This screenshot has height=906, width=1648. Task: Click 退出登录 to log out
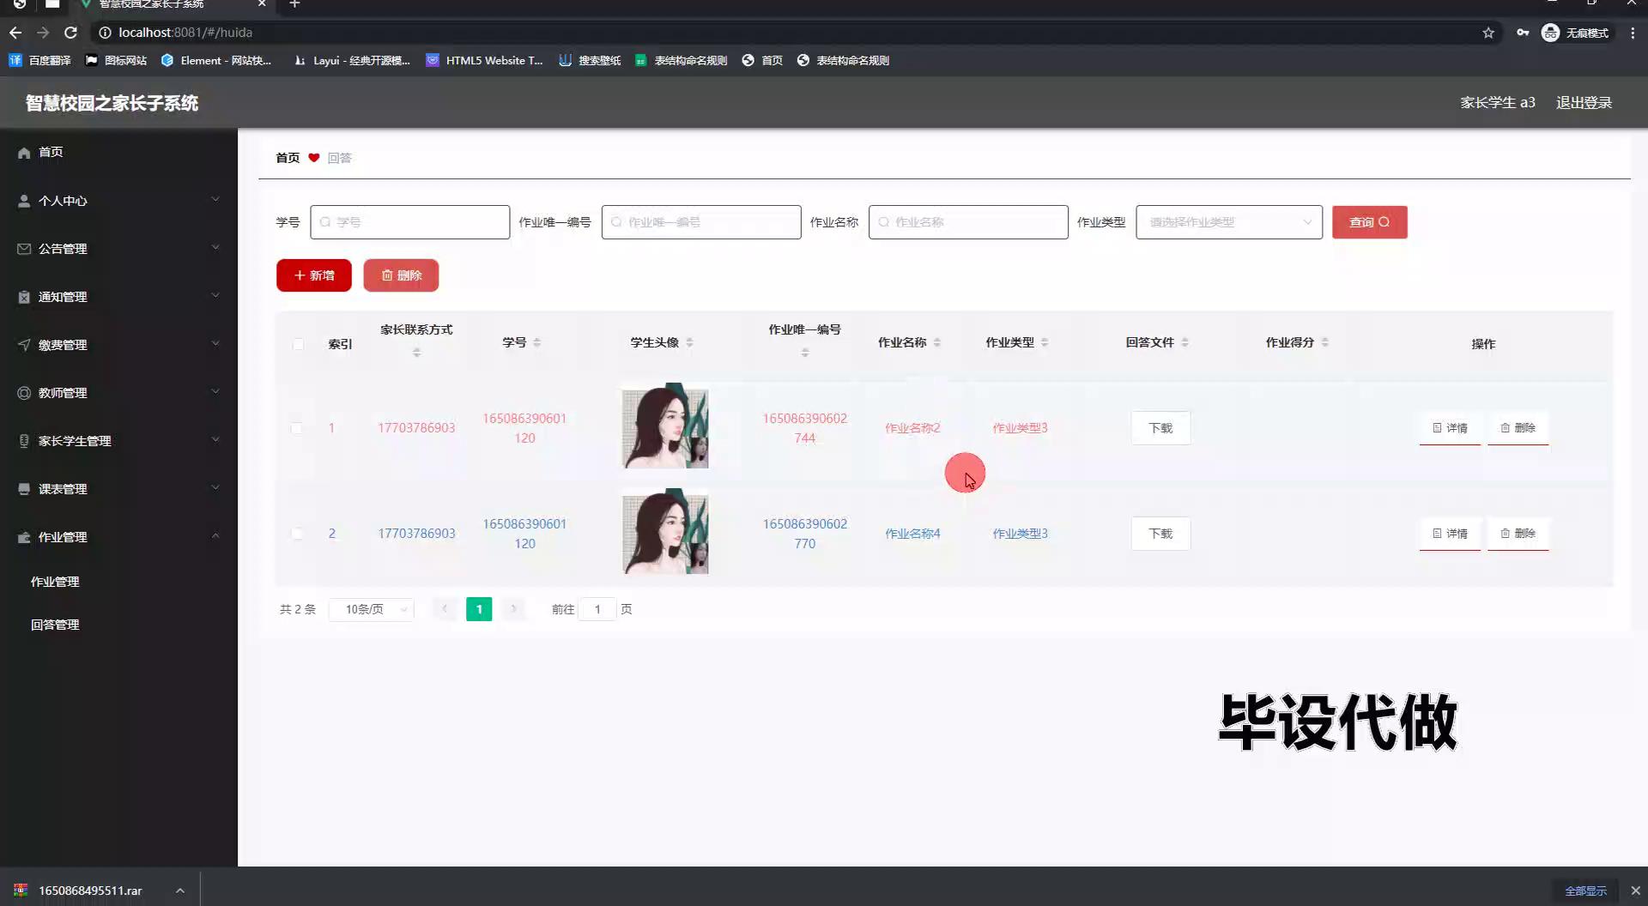(1584, 103)
